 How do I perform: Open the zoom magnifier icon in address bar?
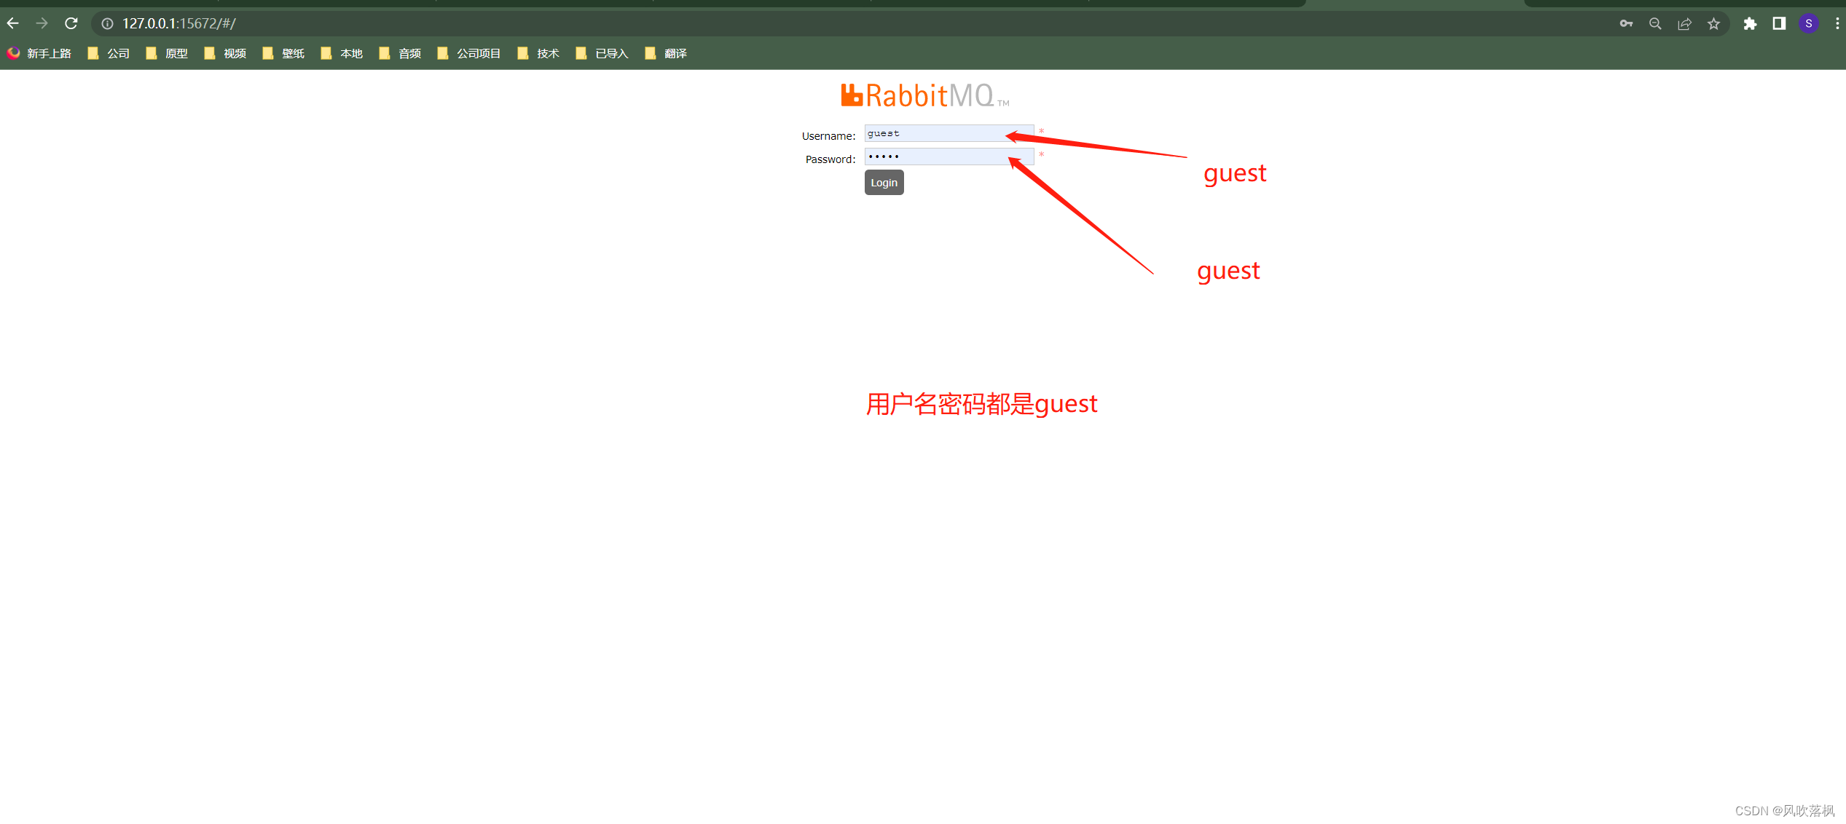1655,23
